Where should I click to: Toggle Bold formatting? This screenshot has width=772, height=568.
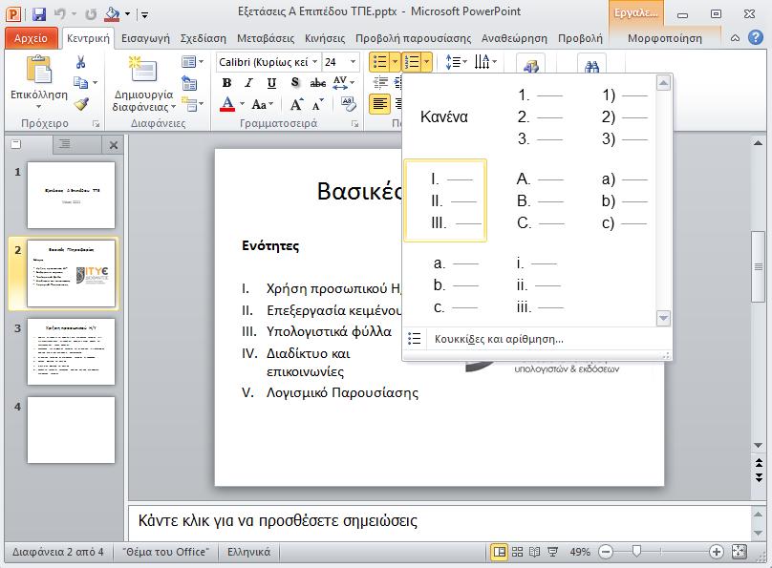(226, 83)
